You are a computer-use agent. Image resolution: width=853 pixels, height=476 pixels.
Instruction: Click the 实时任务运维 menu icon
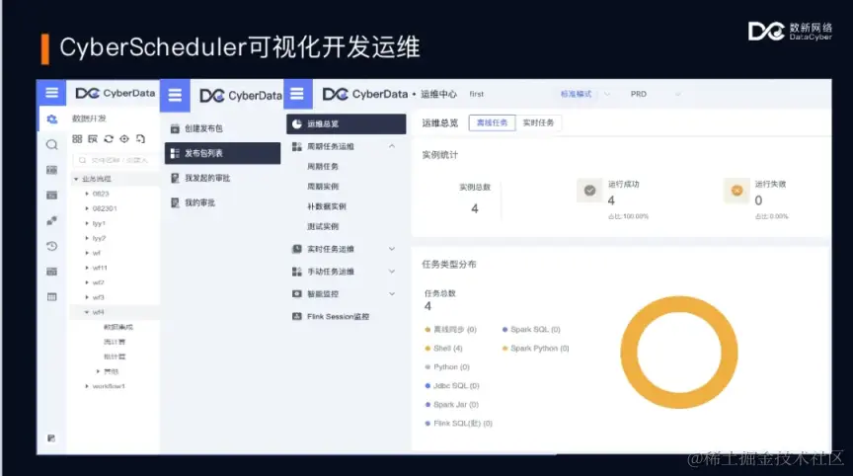point(296,249)
